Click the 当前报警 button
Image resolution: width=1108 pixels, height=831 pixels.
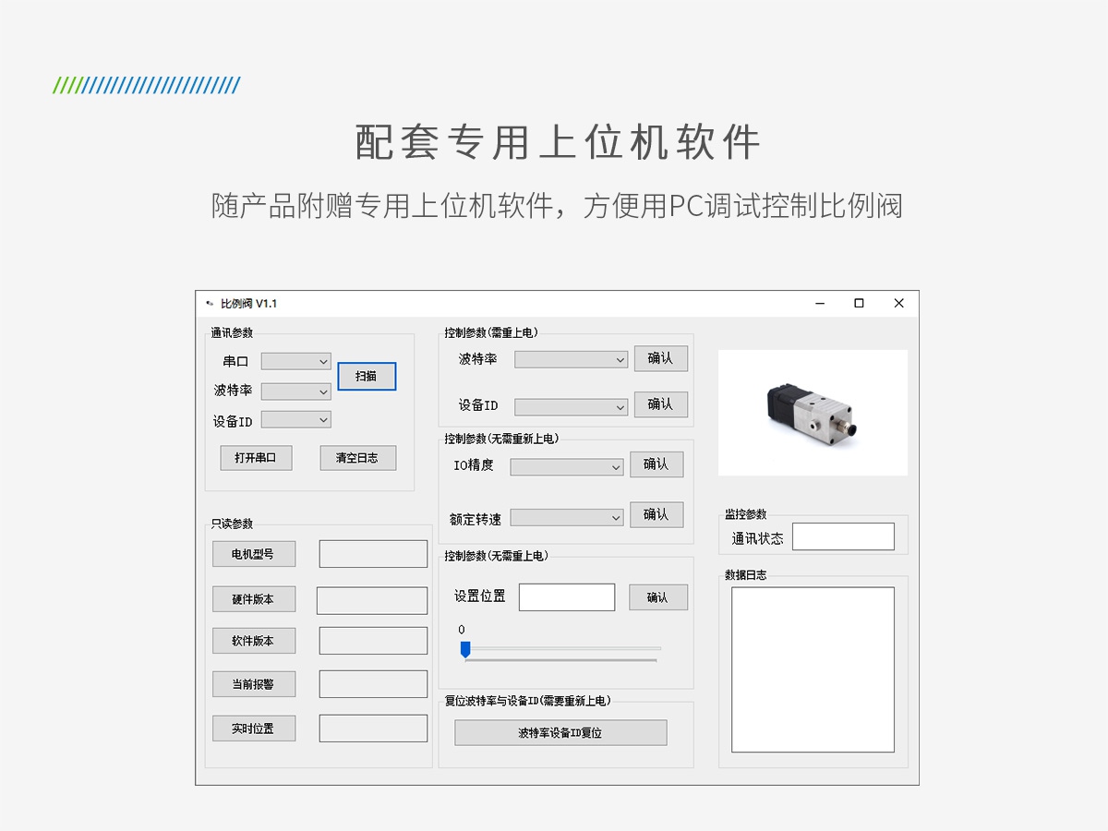pyautogui.click(x=254, y=684)
